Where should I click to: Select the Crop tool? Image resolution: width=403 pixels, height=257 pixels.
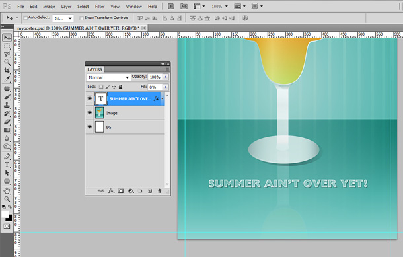(7, 71)
